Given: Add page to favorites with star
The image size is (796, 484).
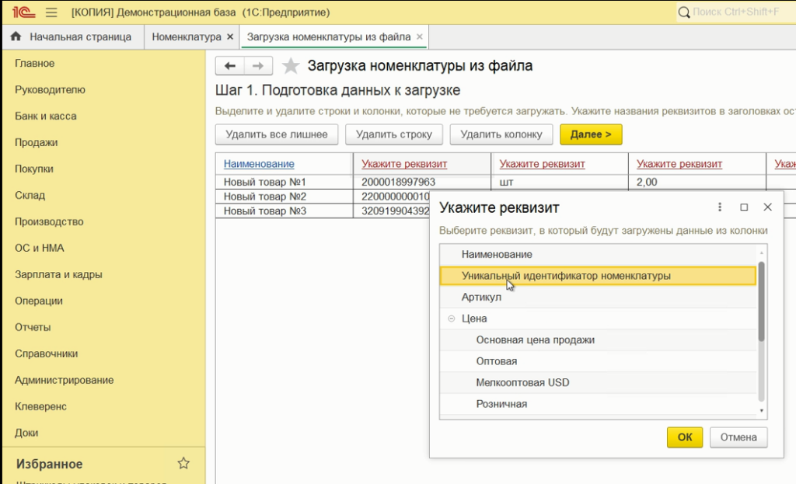Looking at the screenshot, I should [x=291, y=66].
